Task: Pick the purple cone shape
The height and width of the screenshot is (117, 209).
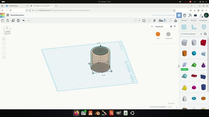Action: coord(203,65)
